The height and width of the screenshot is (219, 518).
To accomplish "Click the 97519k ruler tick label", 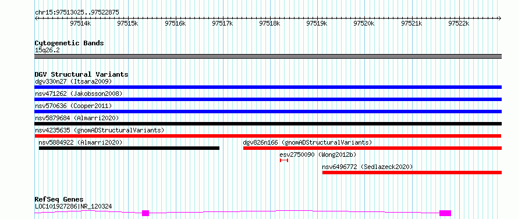I will click(x=317, y=23).
